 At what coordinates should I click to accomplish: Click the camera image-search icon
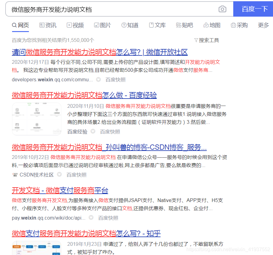222,9
